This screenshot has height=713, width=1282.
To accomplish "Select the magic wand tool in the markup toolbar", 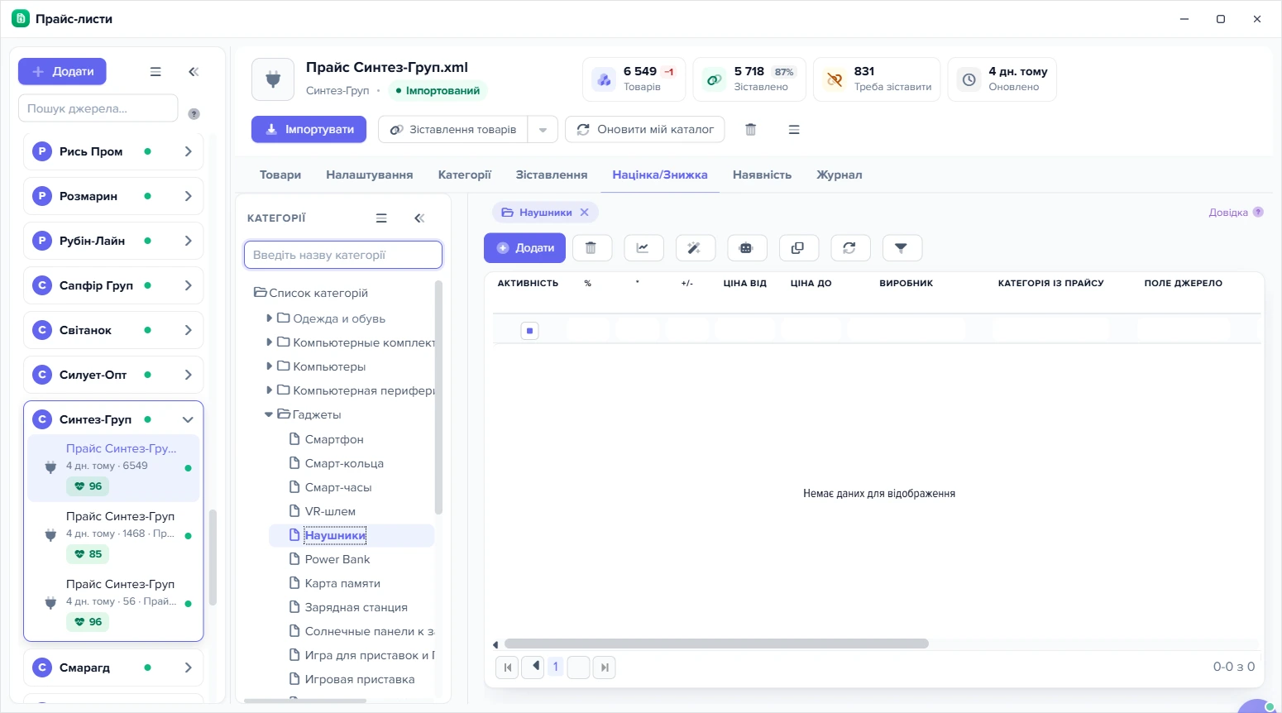I will tap(695, 248).
